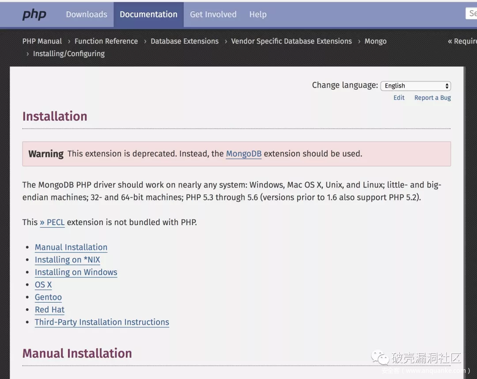Open the Help menu

click(258, 14)
